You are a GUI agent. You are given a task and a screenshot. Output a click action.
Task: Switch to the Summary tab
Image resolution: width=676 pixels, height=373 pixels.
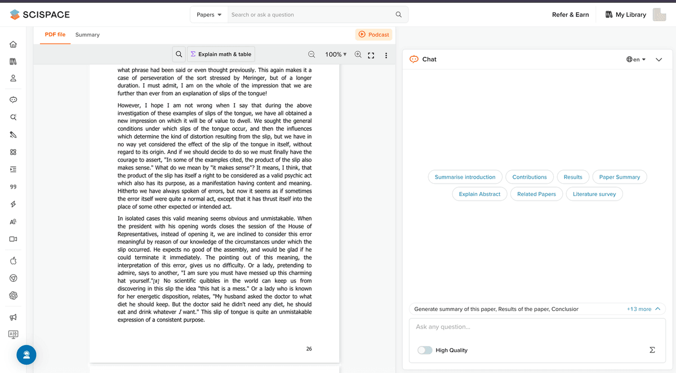pyautogui.click(x=87, y=34)
